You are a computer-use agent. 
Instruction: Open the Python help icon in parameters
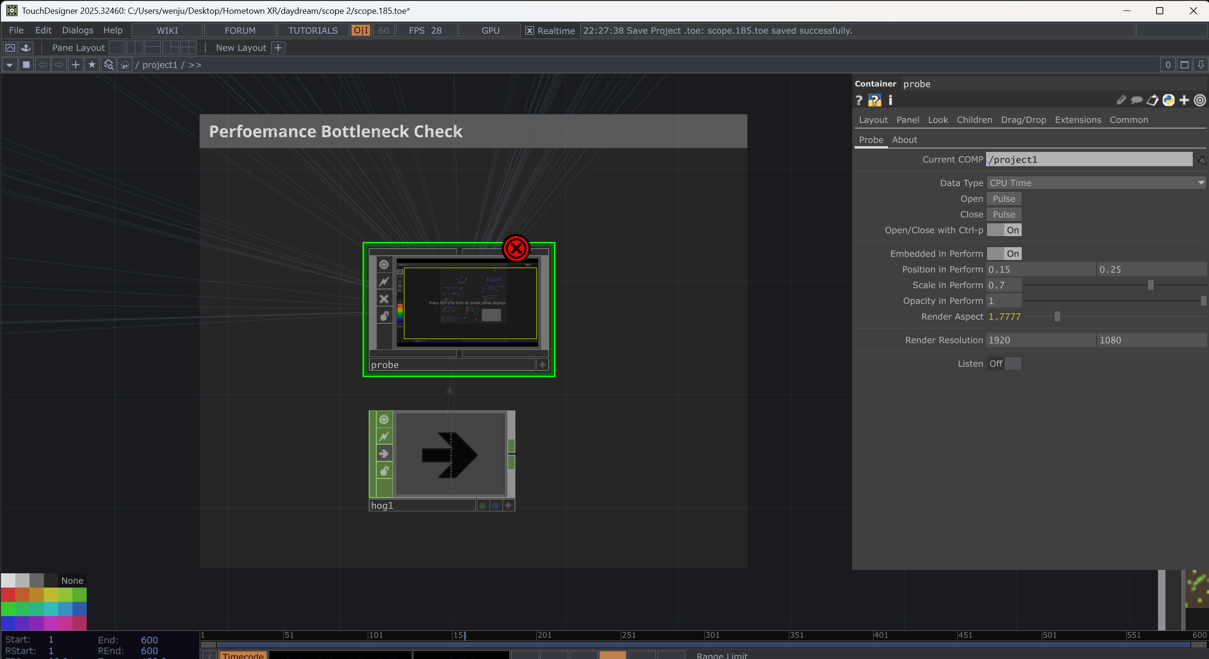tap(875, 100)
